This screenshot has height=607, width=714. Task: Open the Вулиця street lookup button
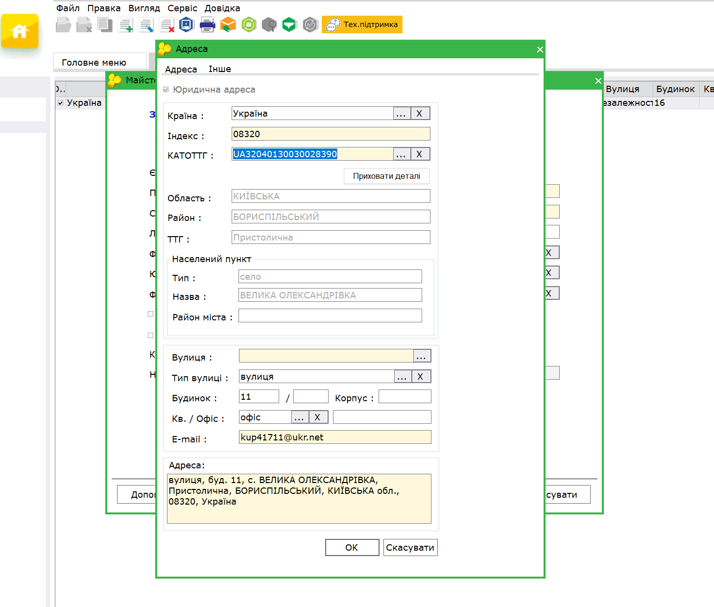(x=422, y=356)
